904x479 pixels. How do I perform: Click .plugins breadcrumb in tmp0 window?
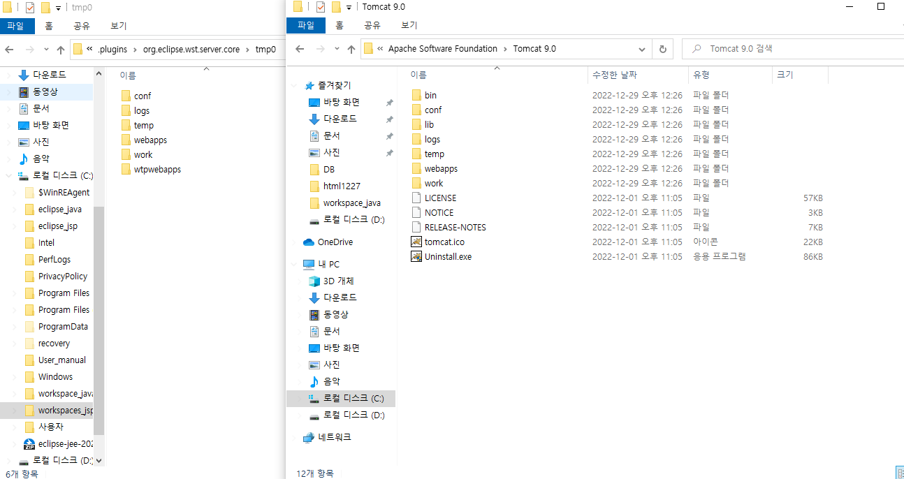pos(112,50)
